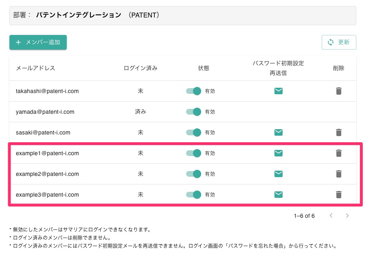Screen dimensions: 373x260
Task: Resend password mail to example3@patent-i.com
Action: pos(278,195)
